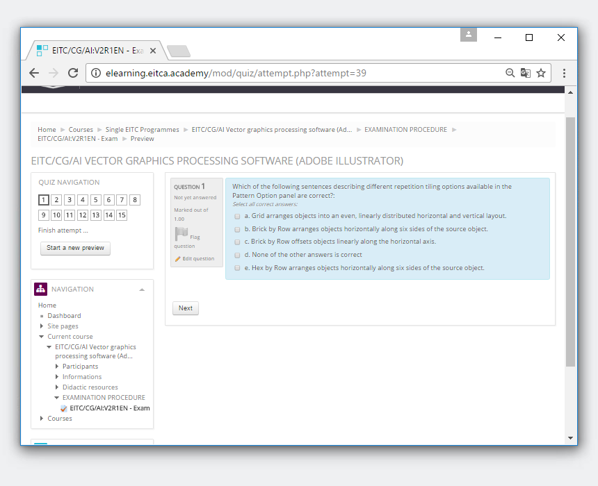Image resolution: width=598 pixels, height=486 pixels.
Task: Open Chrome three-dot menu
Action: point(564,73)
